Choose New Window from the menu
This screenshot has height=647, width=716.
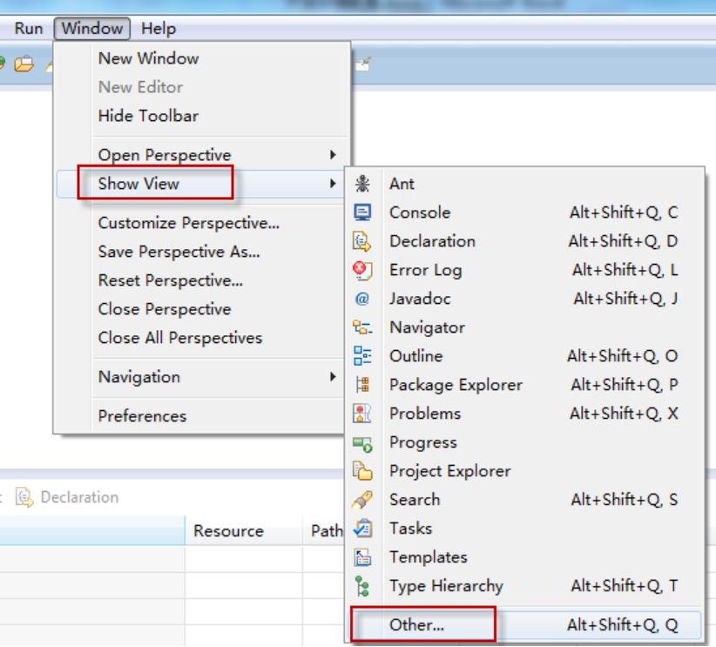pyautogui.click(x=201, y=58)
